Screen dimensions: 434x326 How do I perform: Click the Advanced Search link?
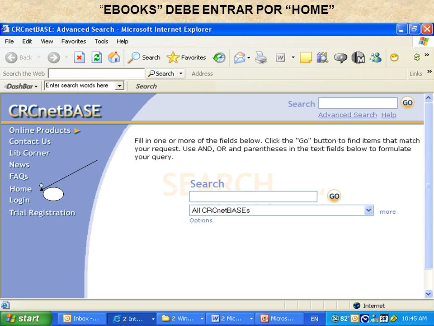tap(347, 115)
